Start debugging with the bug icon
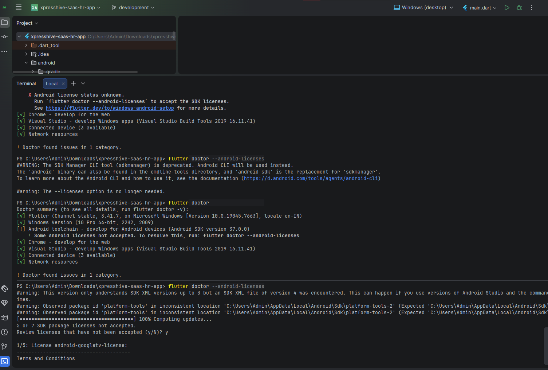 click(519, 8)
